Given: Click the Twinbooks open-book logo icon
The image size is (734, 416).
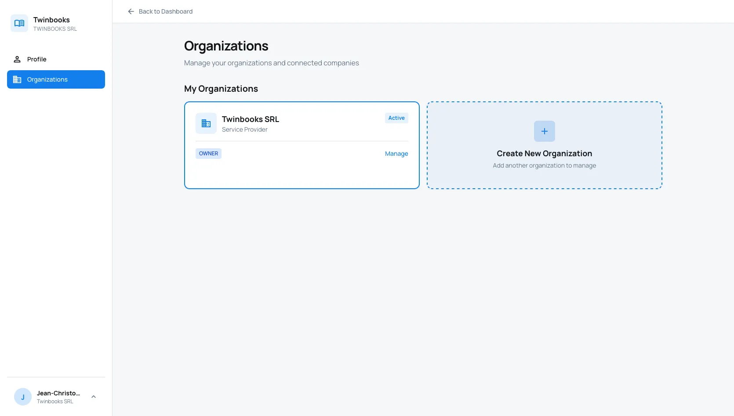Looking at the screenshot, I should pos(19,23).
